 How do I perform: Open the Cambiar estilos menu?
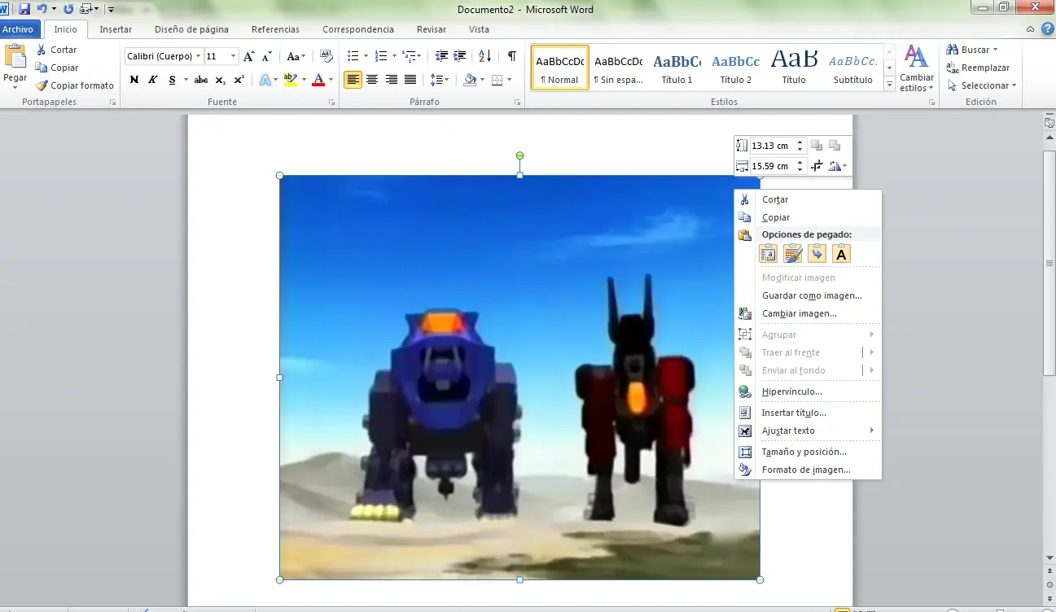click(x=917, y=69)
